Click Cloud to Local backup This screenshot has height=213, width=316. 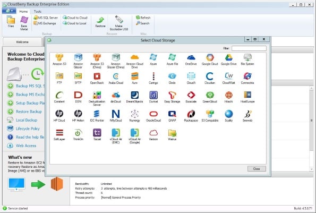tap(74, 23)
